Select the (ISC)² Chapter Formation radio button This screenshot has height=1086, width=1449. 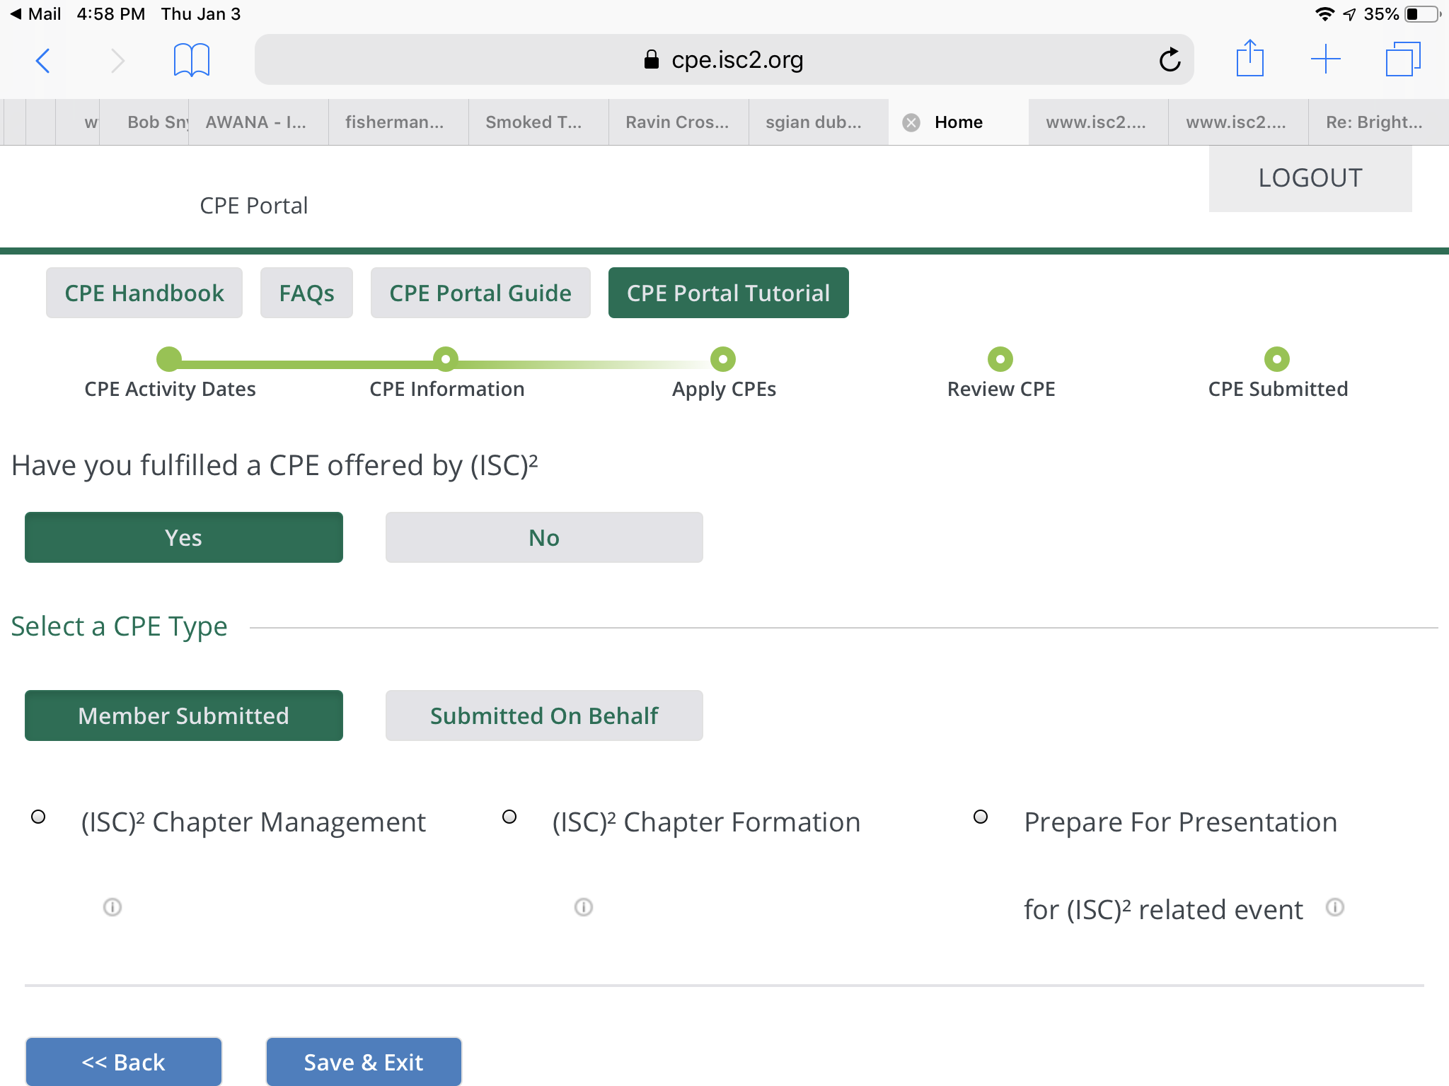(x=509, y=818)
